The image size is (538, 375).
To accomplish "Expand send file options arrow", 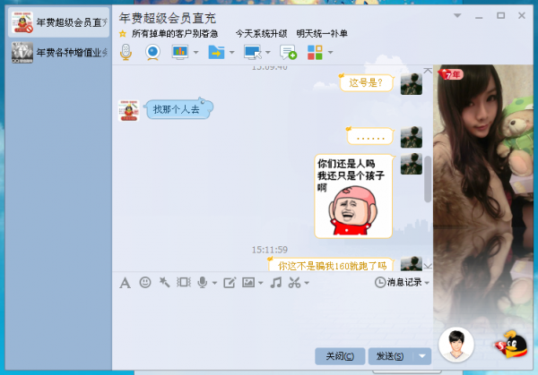I will [x=232, y=53].
